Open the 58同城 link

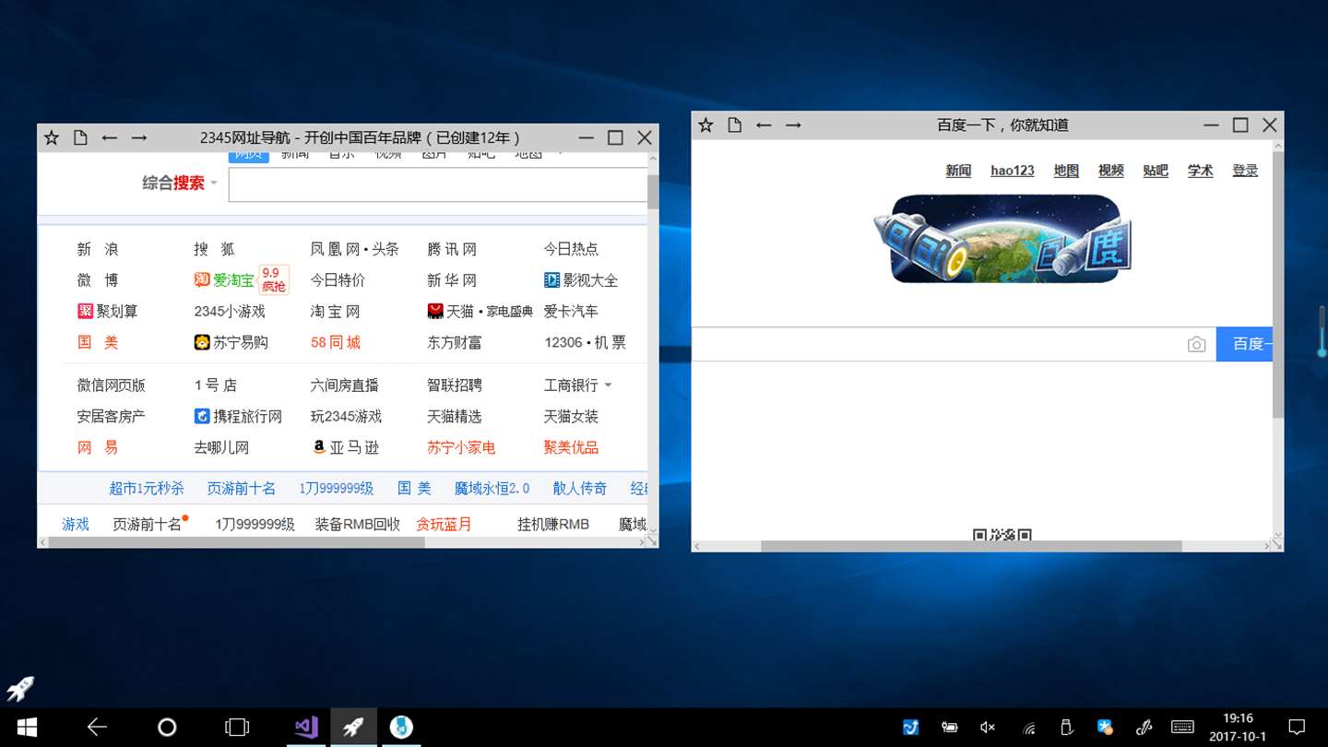[x=336, y=342]
